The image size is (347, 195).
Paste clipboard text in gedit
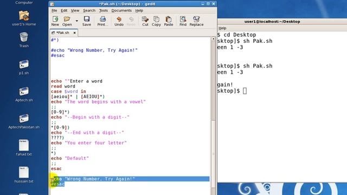[169, 21]
